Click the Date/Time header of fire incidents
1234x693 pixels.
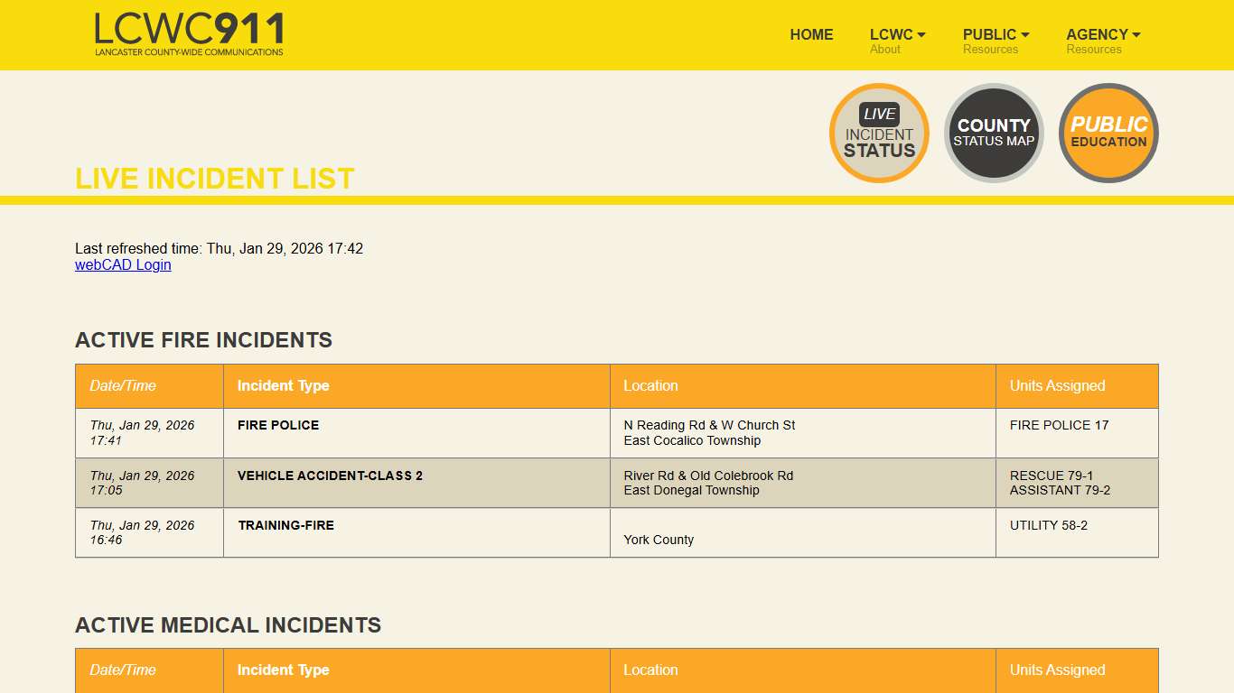point(121,385)
